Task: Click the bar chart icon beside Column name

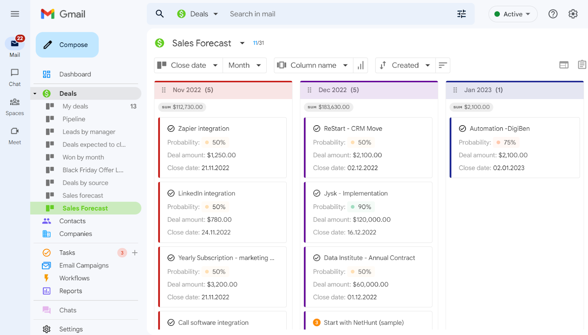Action: click(x=361, y=65)
